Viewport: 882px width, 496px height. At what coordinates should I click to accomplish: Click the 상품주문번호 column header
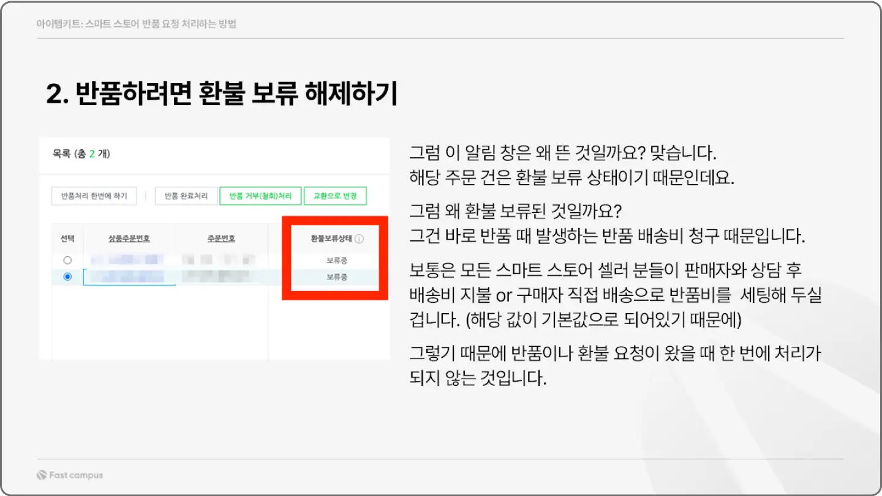pos(130,239)
